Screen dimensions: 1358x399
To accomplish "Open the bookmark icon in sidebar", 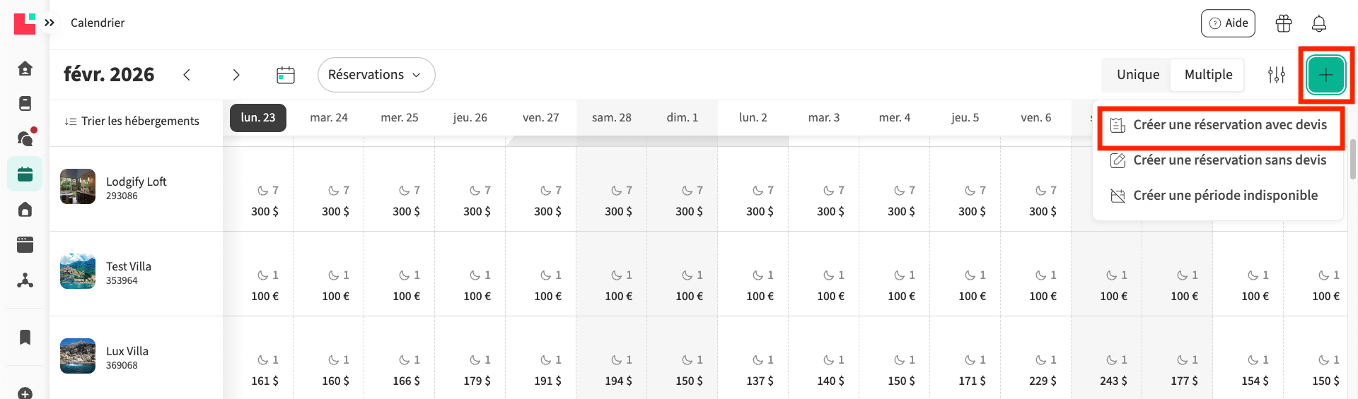I will (x=25, y=337).
